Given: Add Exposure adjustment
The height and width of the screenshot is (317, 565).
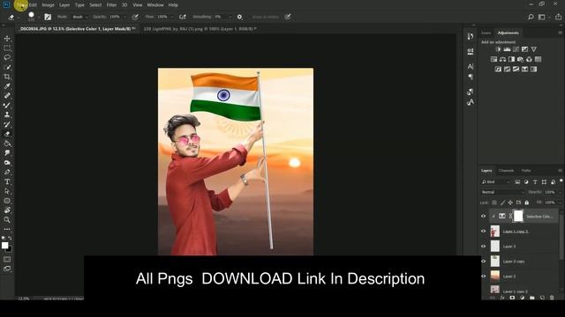Looking at the screenshot, I should click(x=524, y=49).
